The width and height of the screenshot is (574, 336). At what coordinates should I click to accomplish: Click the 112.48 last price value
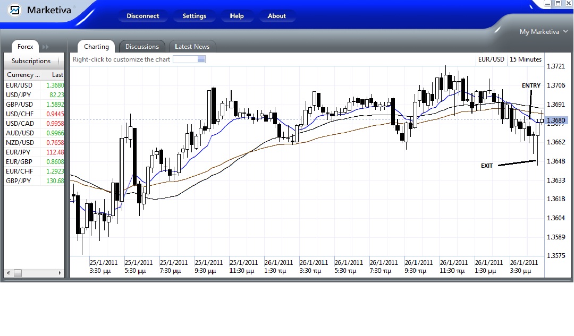click(x=55, y=152)
